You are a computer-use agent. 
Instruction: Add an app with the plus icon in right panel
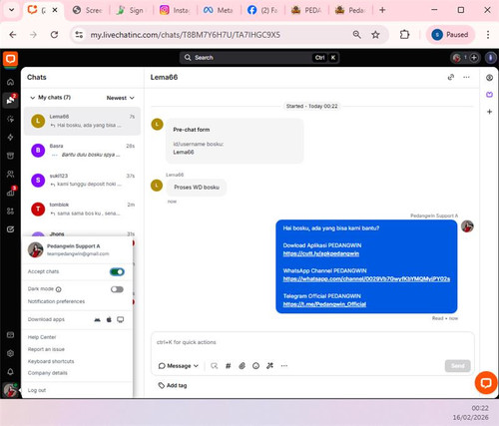point(489,112)
